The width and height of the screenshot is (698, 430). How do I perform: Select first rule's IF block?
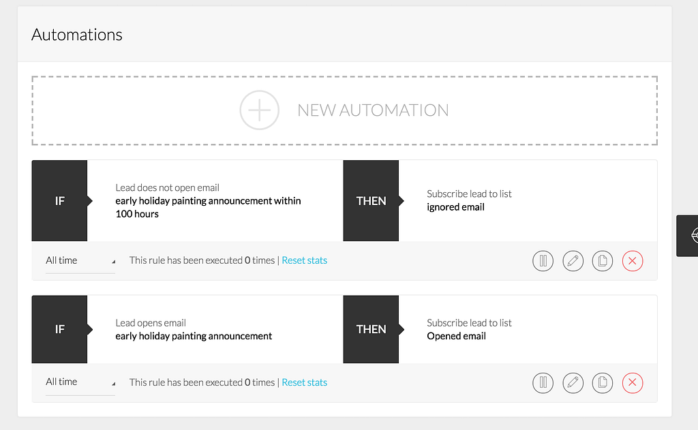click(60, 201)
